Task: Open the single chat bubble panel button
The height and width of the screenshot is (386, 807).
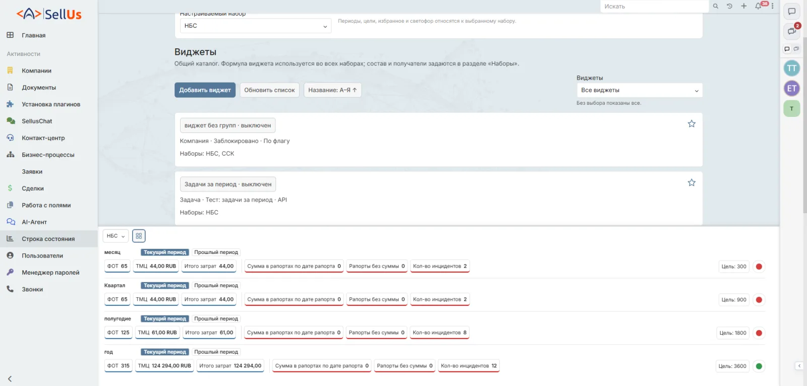Action: 792,12
